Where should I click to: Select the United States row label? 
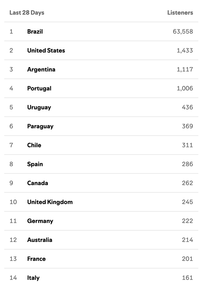46,50
